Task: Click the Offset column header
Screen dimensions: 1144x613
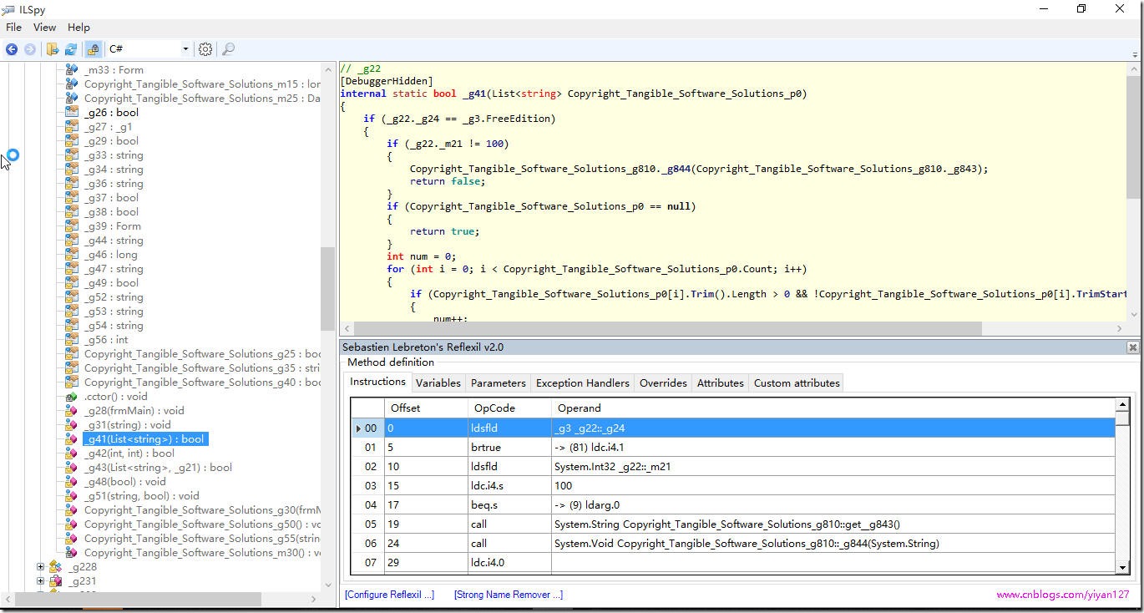Action: tap(426, 408)
